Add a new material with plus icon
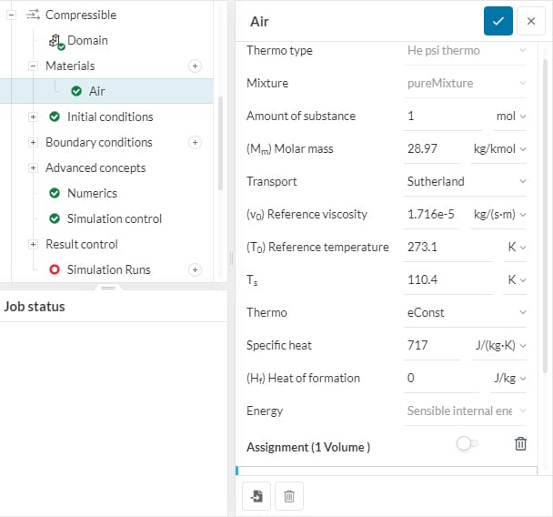 (x=194, y=66)
